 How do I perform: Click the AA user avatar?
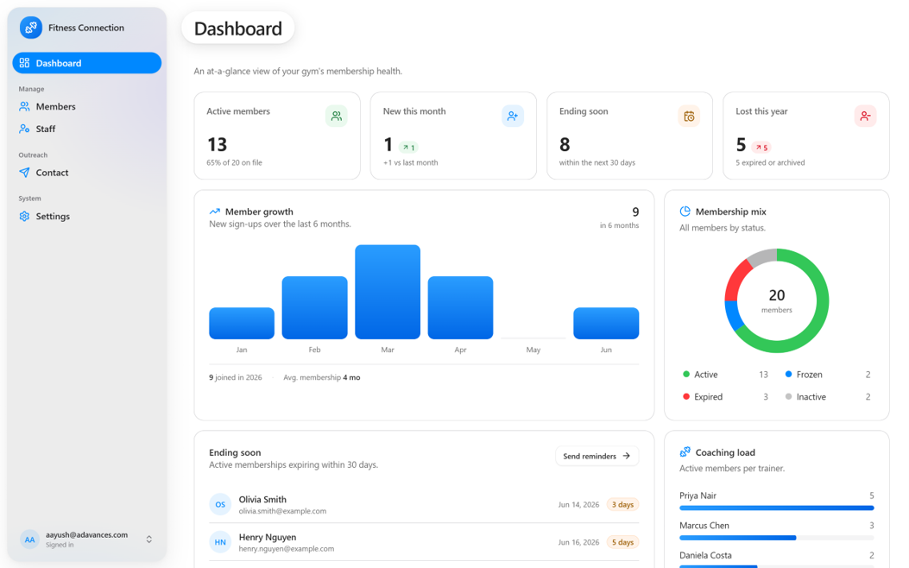(29, 539)
